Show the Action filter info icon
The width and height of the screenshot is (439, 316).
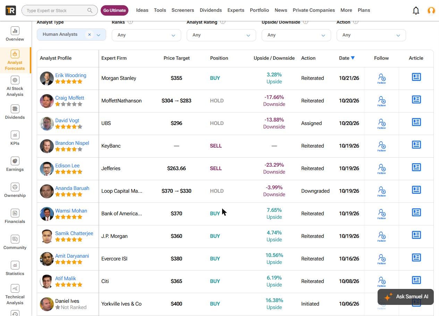[x=356, y=22]
